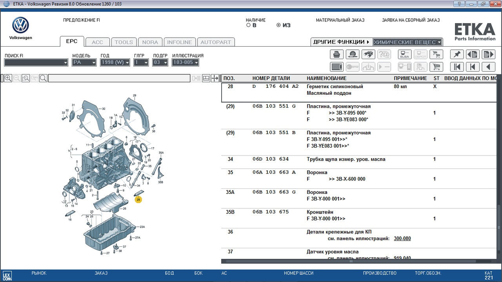The image size is (502, 282).
Task: Click the illustration search input field
Action: click(x=119, y=78)
